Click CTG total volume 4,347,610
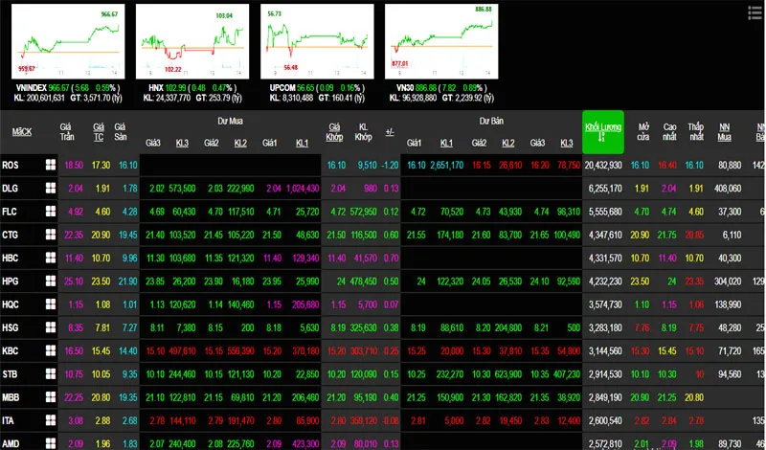Viewport: 766px width, 450px height. click(605, 235)
